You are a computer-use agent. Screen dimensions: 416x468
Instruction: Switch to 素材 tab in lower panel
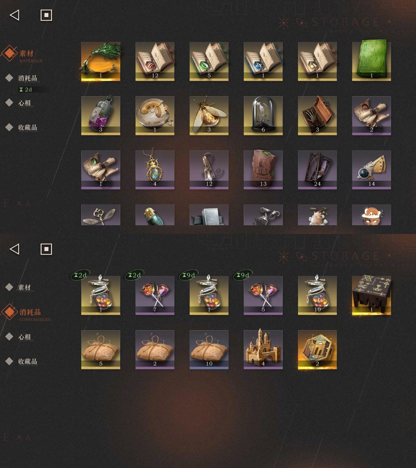(x=24, y=287)
